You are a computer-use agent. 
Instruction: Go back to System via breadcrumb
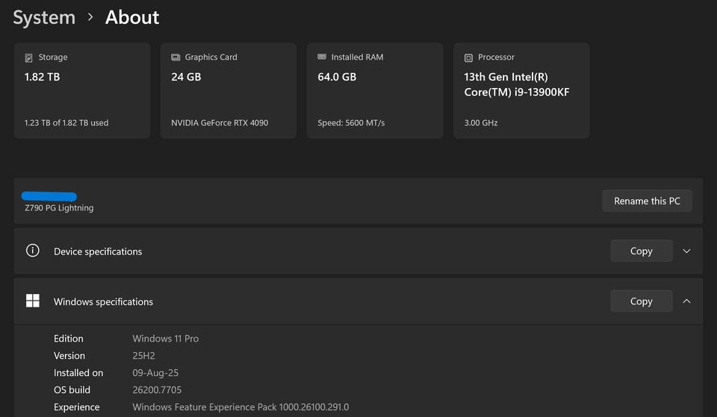coord(44,17)
